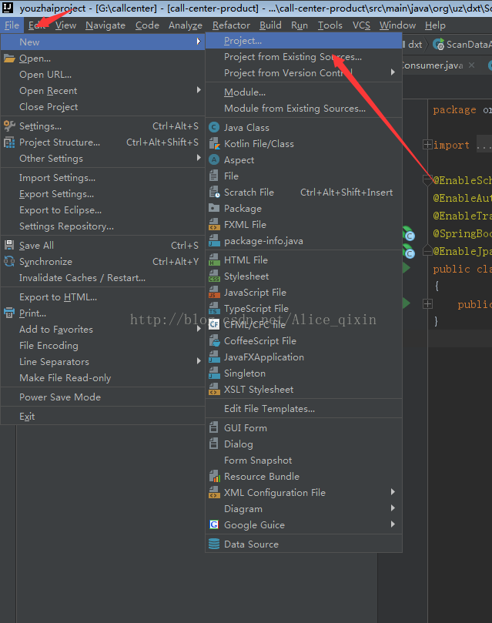
Task: Click the CoffeeScript File icon
Action: click(x=214, y=341)
